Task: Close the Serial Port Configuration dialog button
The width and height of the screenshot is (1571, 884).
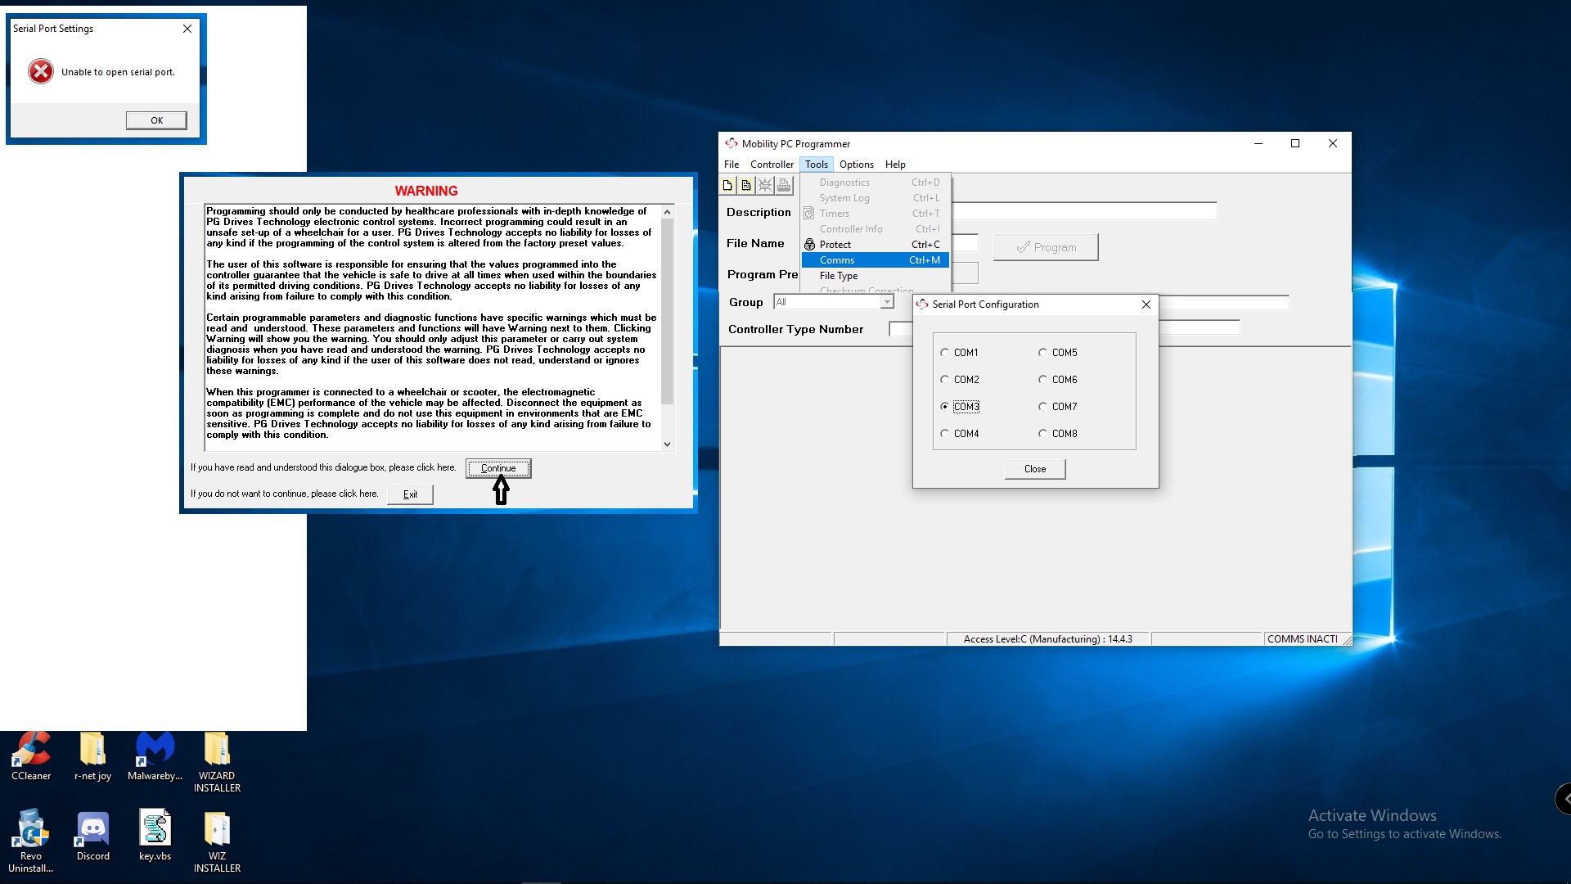Action: (x=1034, y=469)
